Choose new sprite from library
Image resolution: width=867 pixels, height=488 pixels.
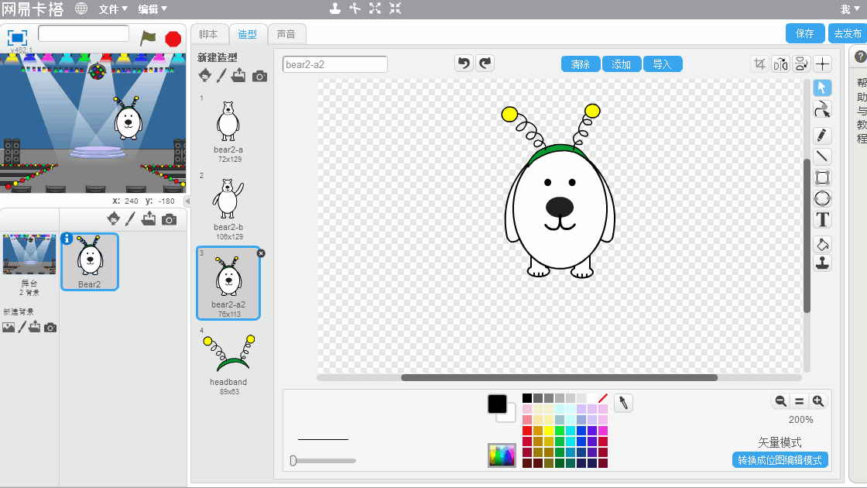tap(113, 218)
